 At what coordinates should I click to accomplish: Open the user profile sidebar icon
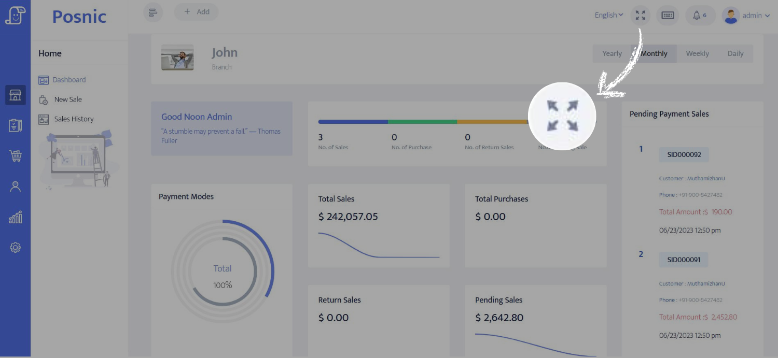[x=15, y=187]
